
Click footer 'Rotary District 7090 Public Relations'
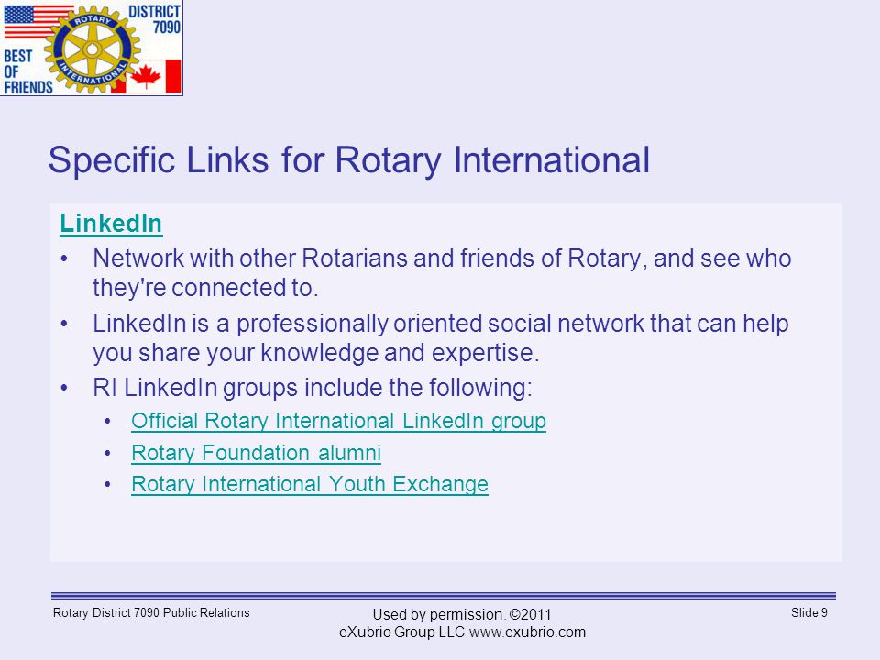(x=151, y=613)
